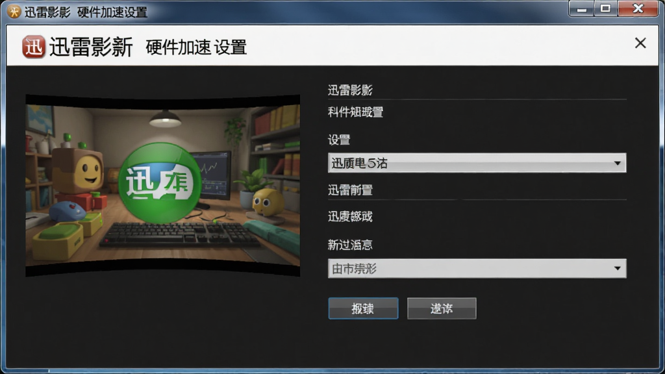Click the 新过滔意 label

click(x=350, y=245)
